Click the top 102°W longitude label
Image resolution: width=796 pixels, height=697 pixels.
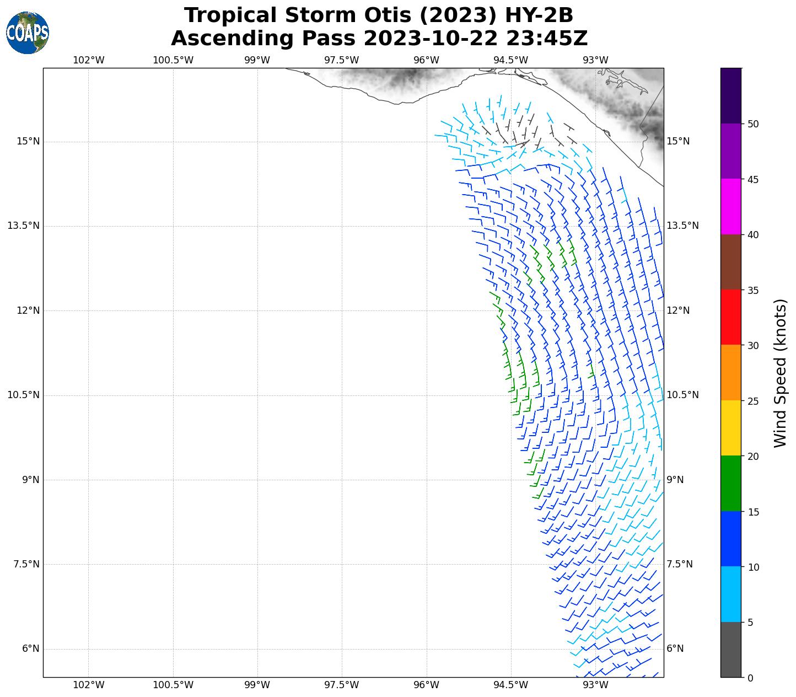88,60
